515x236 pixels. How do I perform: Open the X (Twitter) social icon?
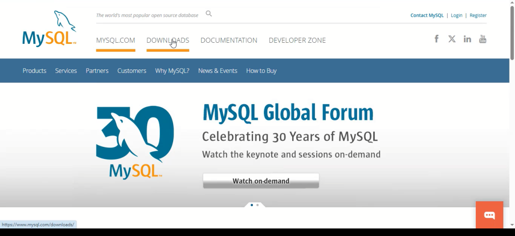pos(452,39)
